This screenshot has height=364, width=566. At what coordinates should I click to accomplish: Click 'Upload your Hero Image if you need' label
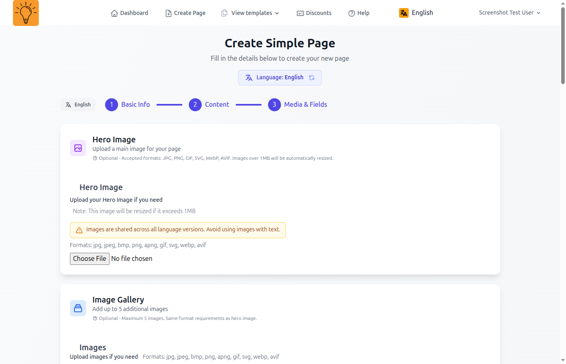tap(116, 200)
